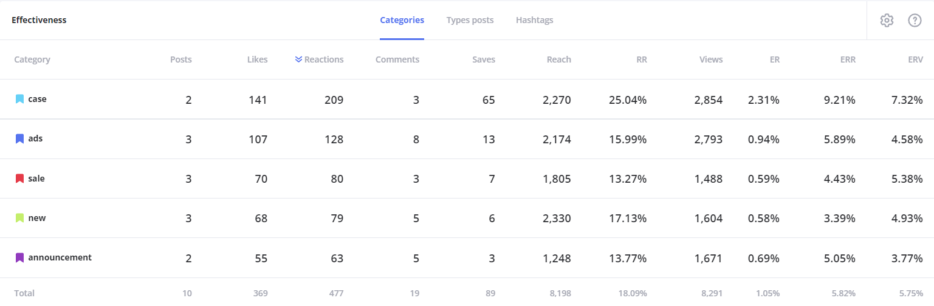The width and height of the screenshot is (934, 306).
Task: Open the settings gear icon
Action: click(x=887, y=20)
